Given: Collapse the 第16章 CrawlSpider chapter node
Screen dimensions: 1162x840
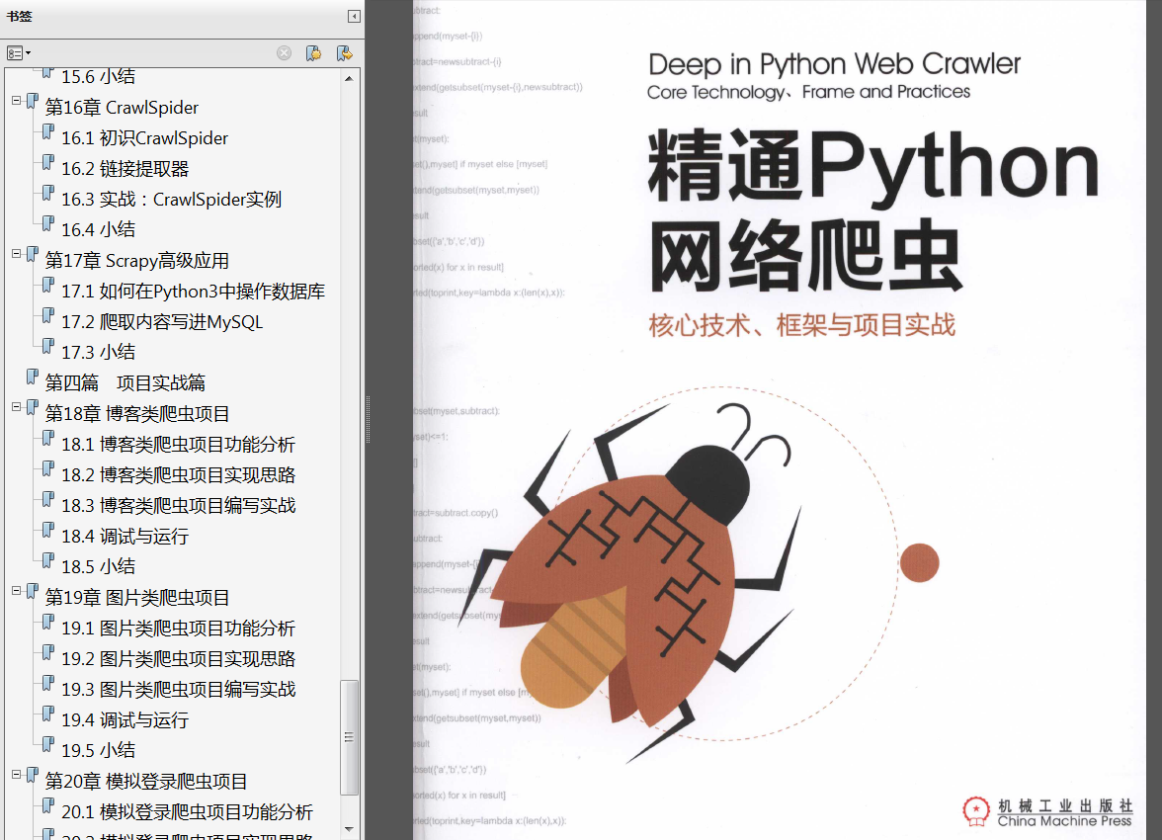Looking at the screenshot, I should pyautogui.click(x=16, y=101).
